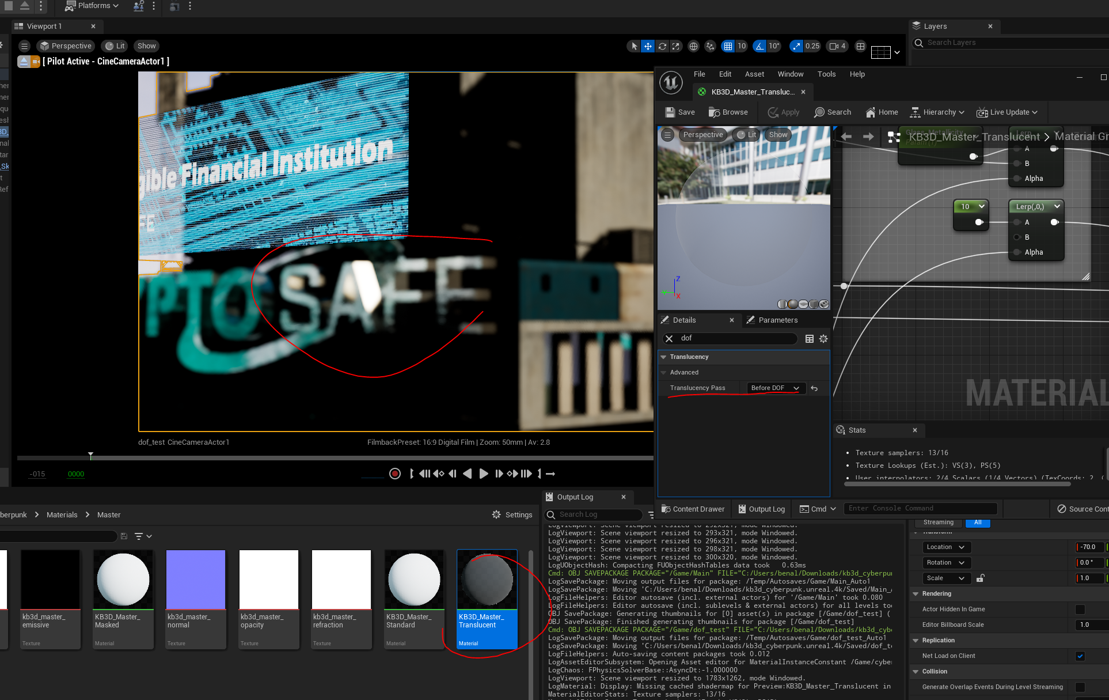Toggle world/local coordinate system globe icon
The height and width of the screenshot is (700, 1109).
coord(694,46)
